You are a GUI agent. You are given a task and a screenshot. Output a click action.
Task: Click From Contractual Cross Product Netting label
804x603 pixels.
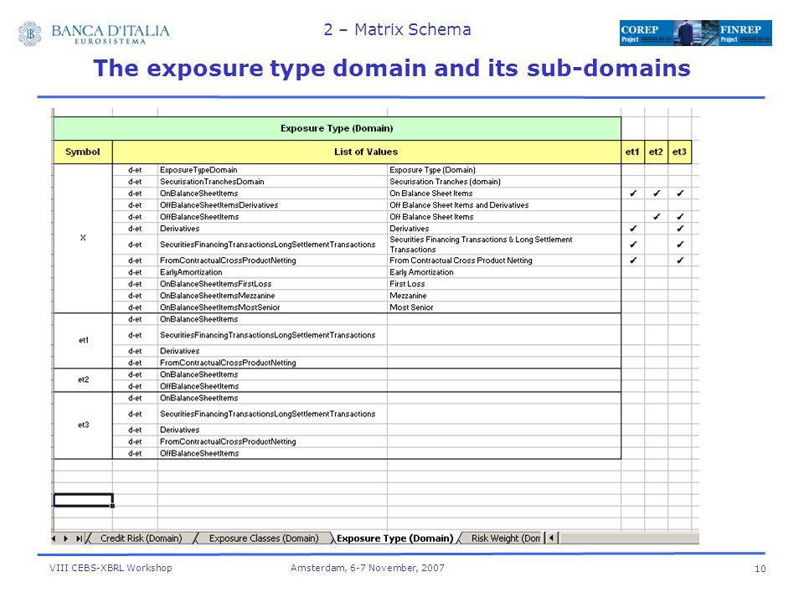(x=504, y=260)
